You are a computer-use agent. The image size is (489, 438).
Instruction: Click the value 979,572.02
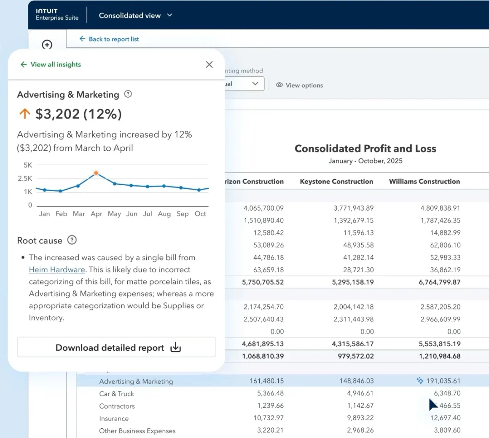(x=356, y=356)
